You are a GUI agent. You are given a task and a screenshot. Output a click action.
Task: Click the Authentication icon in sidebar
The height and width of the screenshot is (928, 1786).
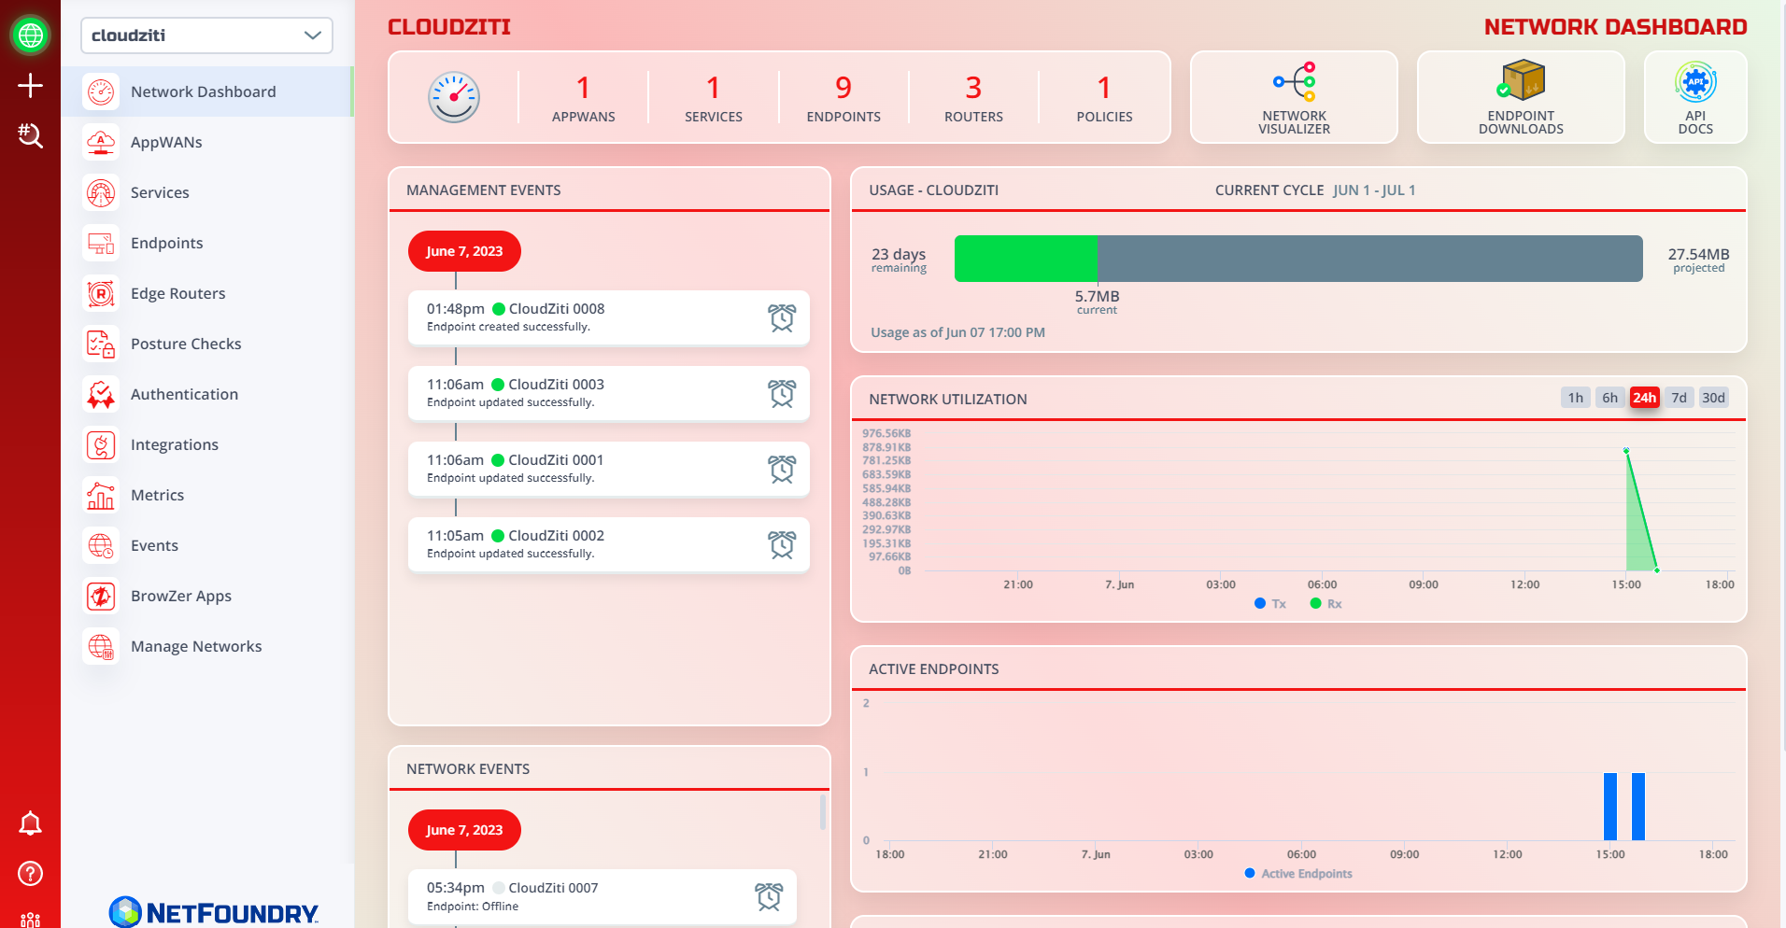tap(101, 394)
